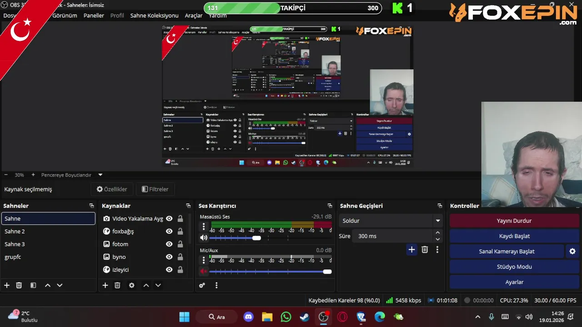This screenshot has height=327, width=582.
Task: Open source properties gear in Kaynaklar toolbar
Action: tap(131, 285)
